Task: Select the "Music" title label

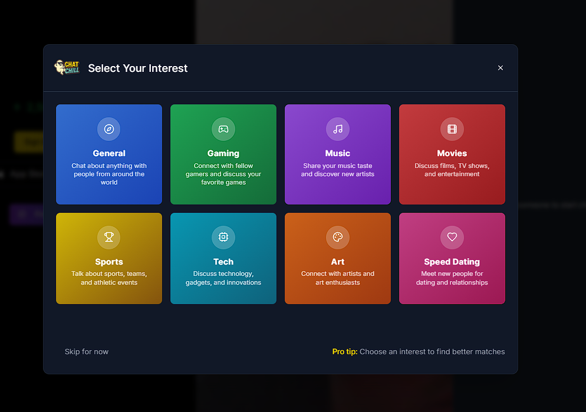Action: pyautogui.click(x=338, y=153)
